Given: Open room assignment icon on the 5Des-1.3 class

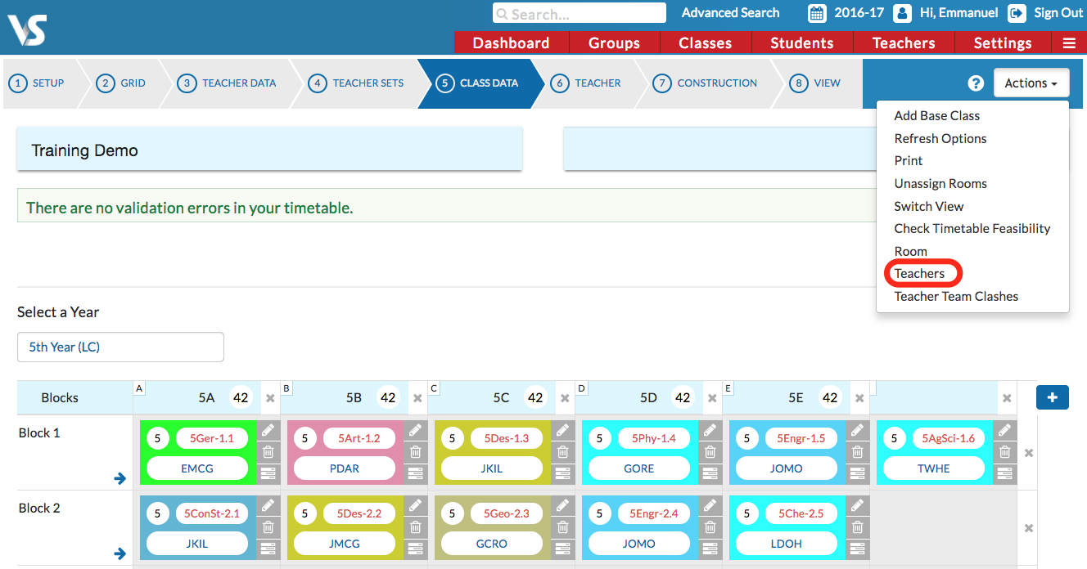Looking at the screenshot, I should tap(562, 473).
